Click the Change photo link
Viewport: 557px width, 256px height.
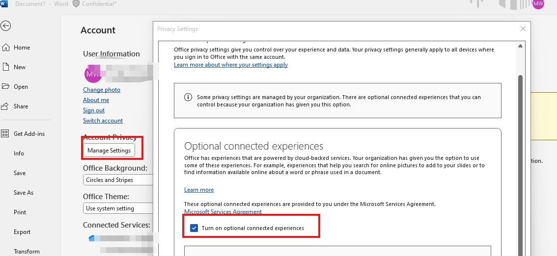[102, 90]
